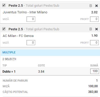Click the 1.90 odds value
The height and width of the screenshot is (97, 100).
pyautogui.click(x=94, y=36)
